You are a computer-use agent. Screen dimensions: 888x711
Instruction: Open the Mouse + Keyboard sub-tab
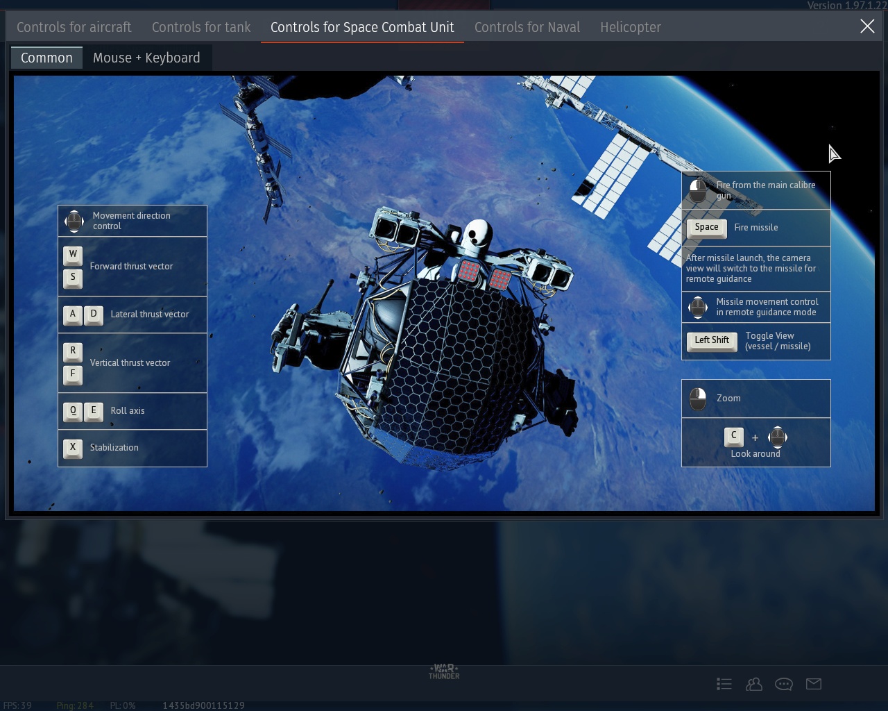click(146, 58)
